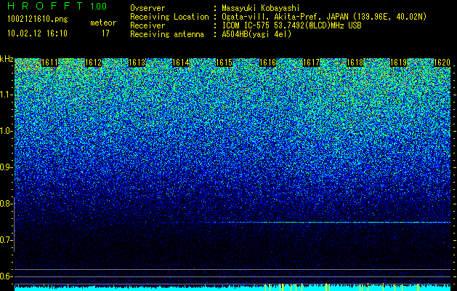Click the 0.9 frequency axis label
Image resolution: width=457 pixels, height=291 pixels.
[x=6, y=167]
